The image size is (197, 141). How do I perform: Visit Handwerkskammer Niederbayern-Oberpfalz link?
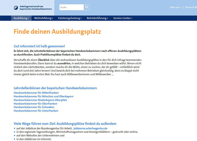click(40, 100)
